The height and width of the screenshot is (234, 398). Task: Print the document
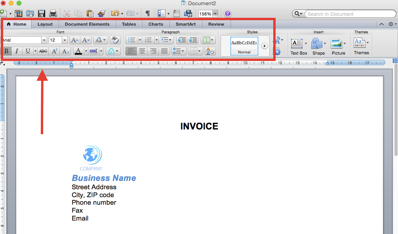53,13
